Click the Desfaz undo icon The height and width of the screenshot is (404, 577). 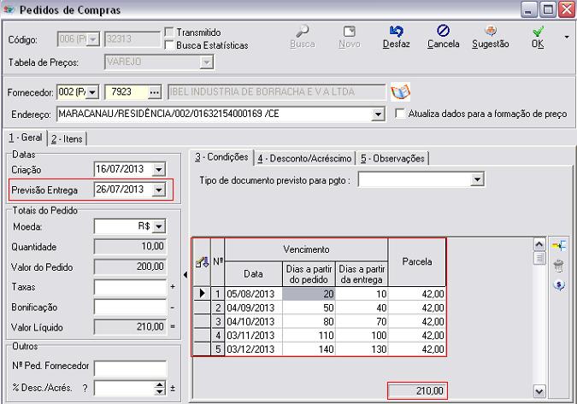coord(396,31)
